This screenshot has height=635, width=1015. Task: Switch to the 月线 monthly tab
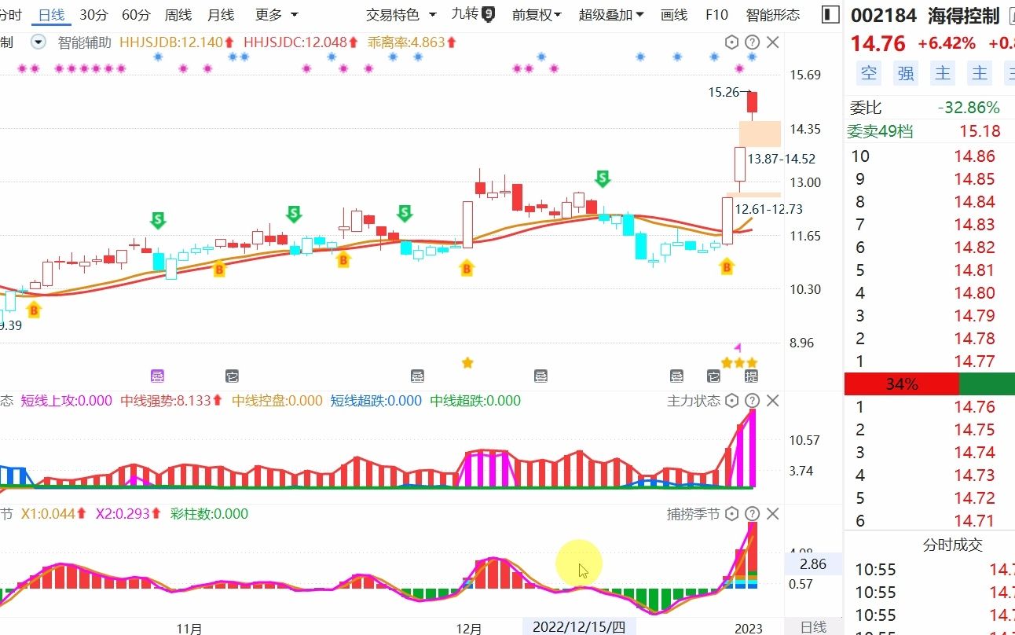(x=221, y=14)
